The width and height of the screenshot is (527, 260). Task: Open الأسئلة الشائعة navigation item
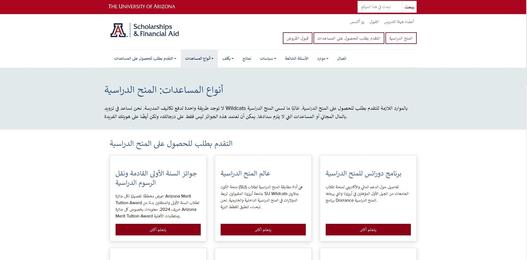(x=297, y=59)
